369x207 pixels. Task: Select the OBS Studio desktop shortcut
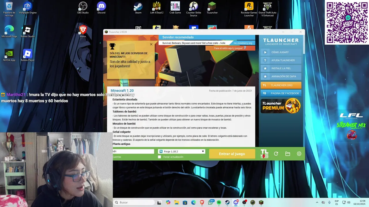[x=83, y=8]
